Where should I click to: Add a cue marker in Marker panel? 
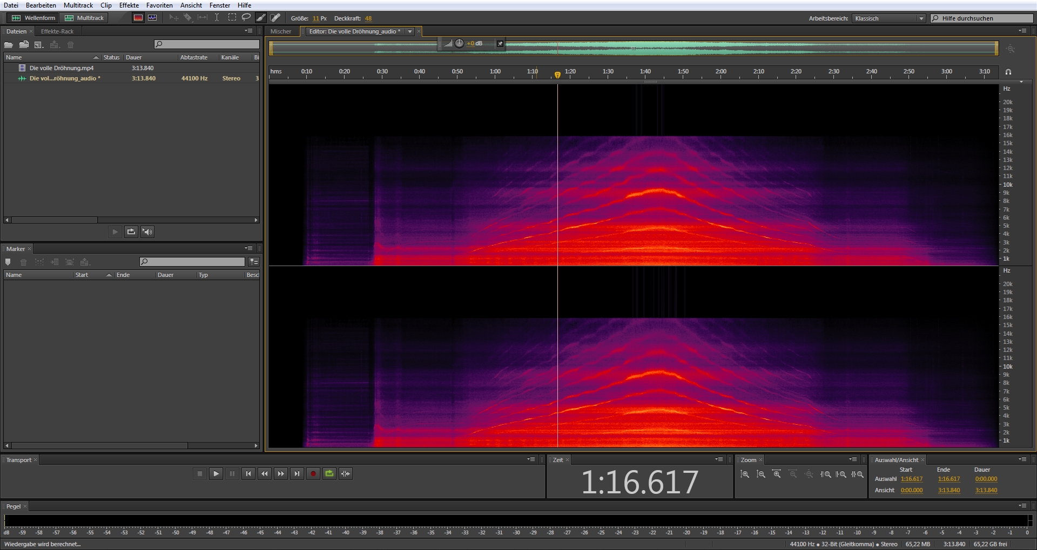8,262
